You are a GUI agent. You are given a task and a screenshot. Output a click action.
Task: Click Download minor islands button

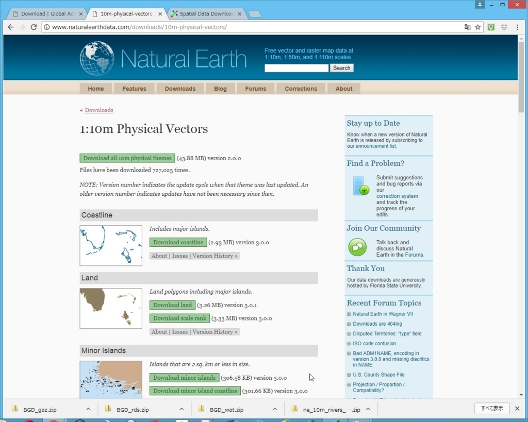(x=184, y=378)
